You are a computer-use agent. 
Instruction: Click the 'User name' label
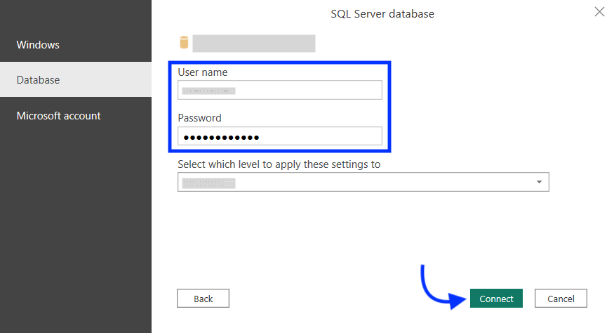[x=203, y=72]
